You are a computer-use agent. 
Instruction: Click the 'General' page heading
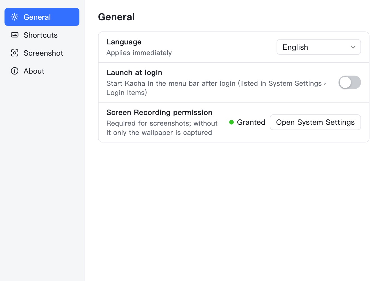pos(116,17)
